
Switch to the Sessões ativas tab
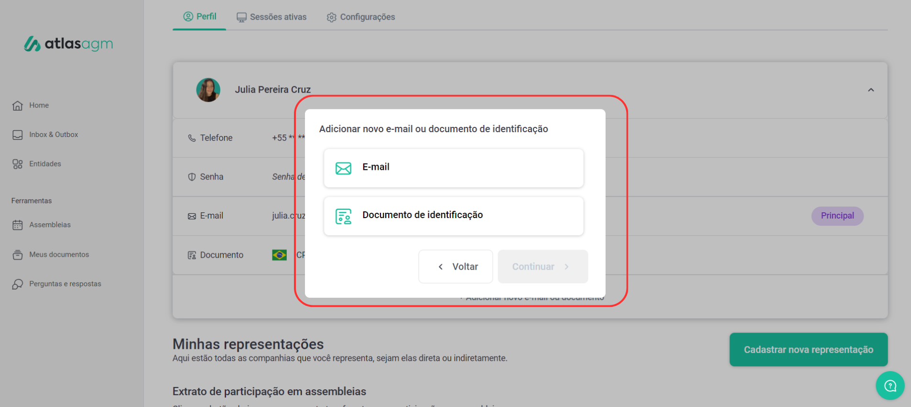tap(271, 17)
